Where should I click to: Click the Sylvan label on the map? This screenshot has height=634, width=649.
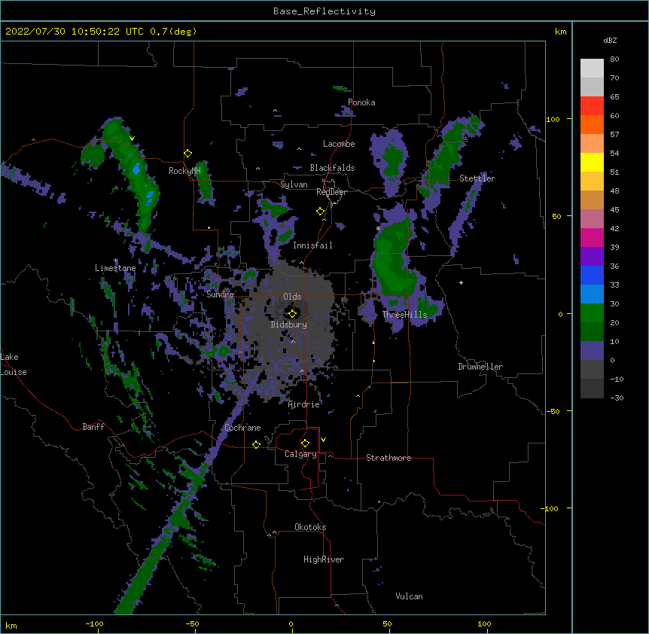click(x=294, y=184)
